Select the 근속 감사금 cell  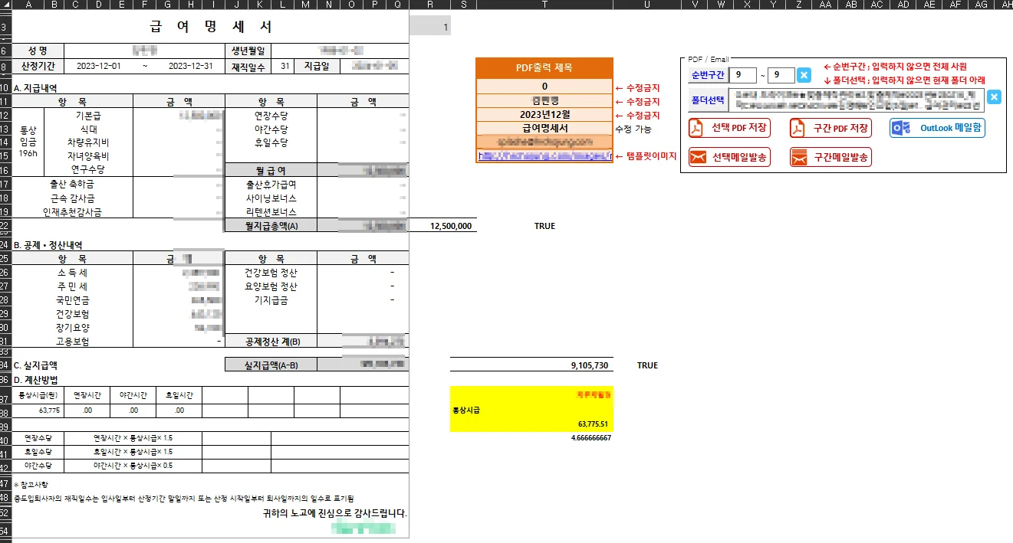[x=73, y=198]
